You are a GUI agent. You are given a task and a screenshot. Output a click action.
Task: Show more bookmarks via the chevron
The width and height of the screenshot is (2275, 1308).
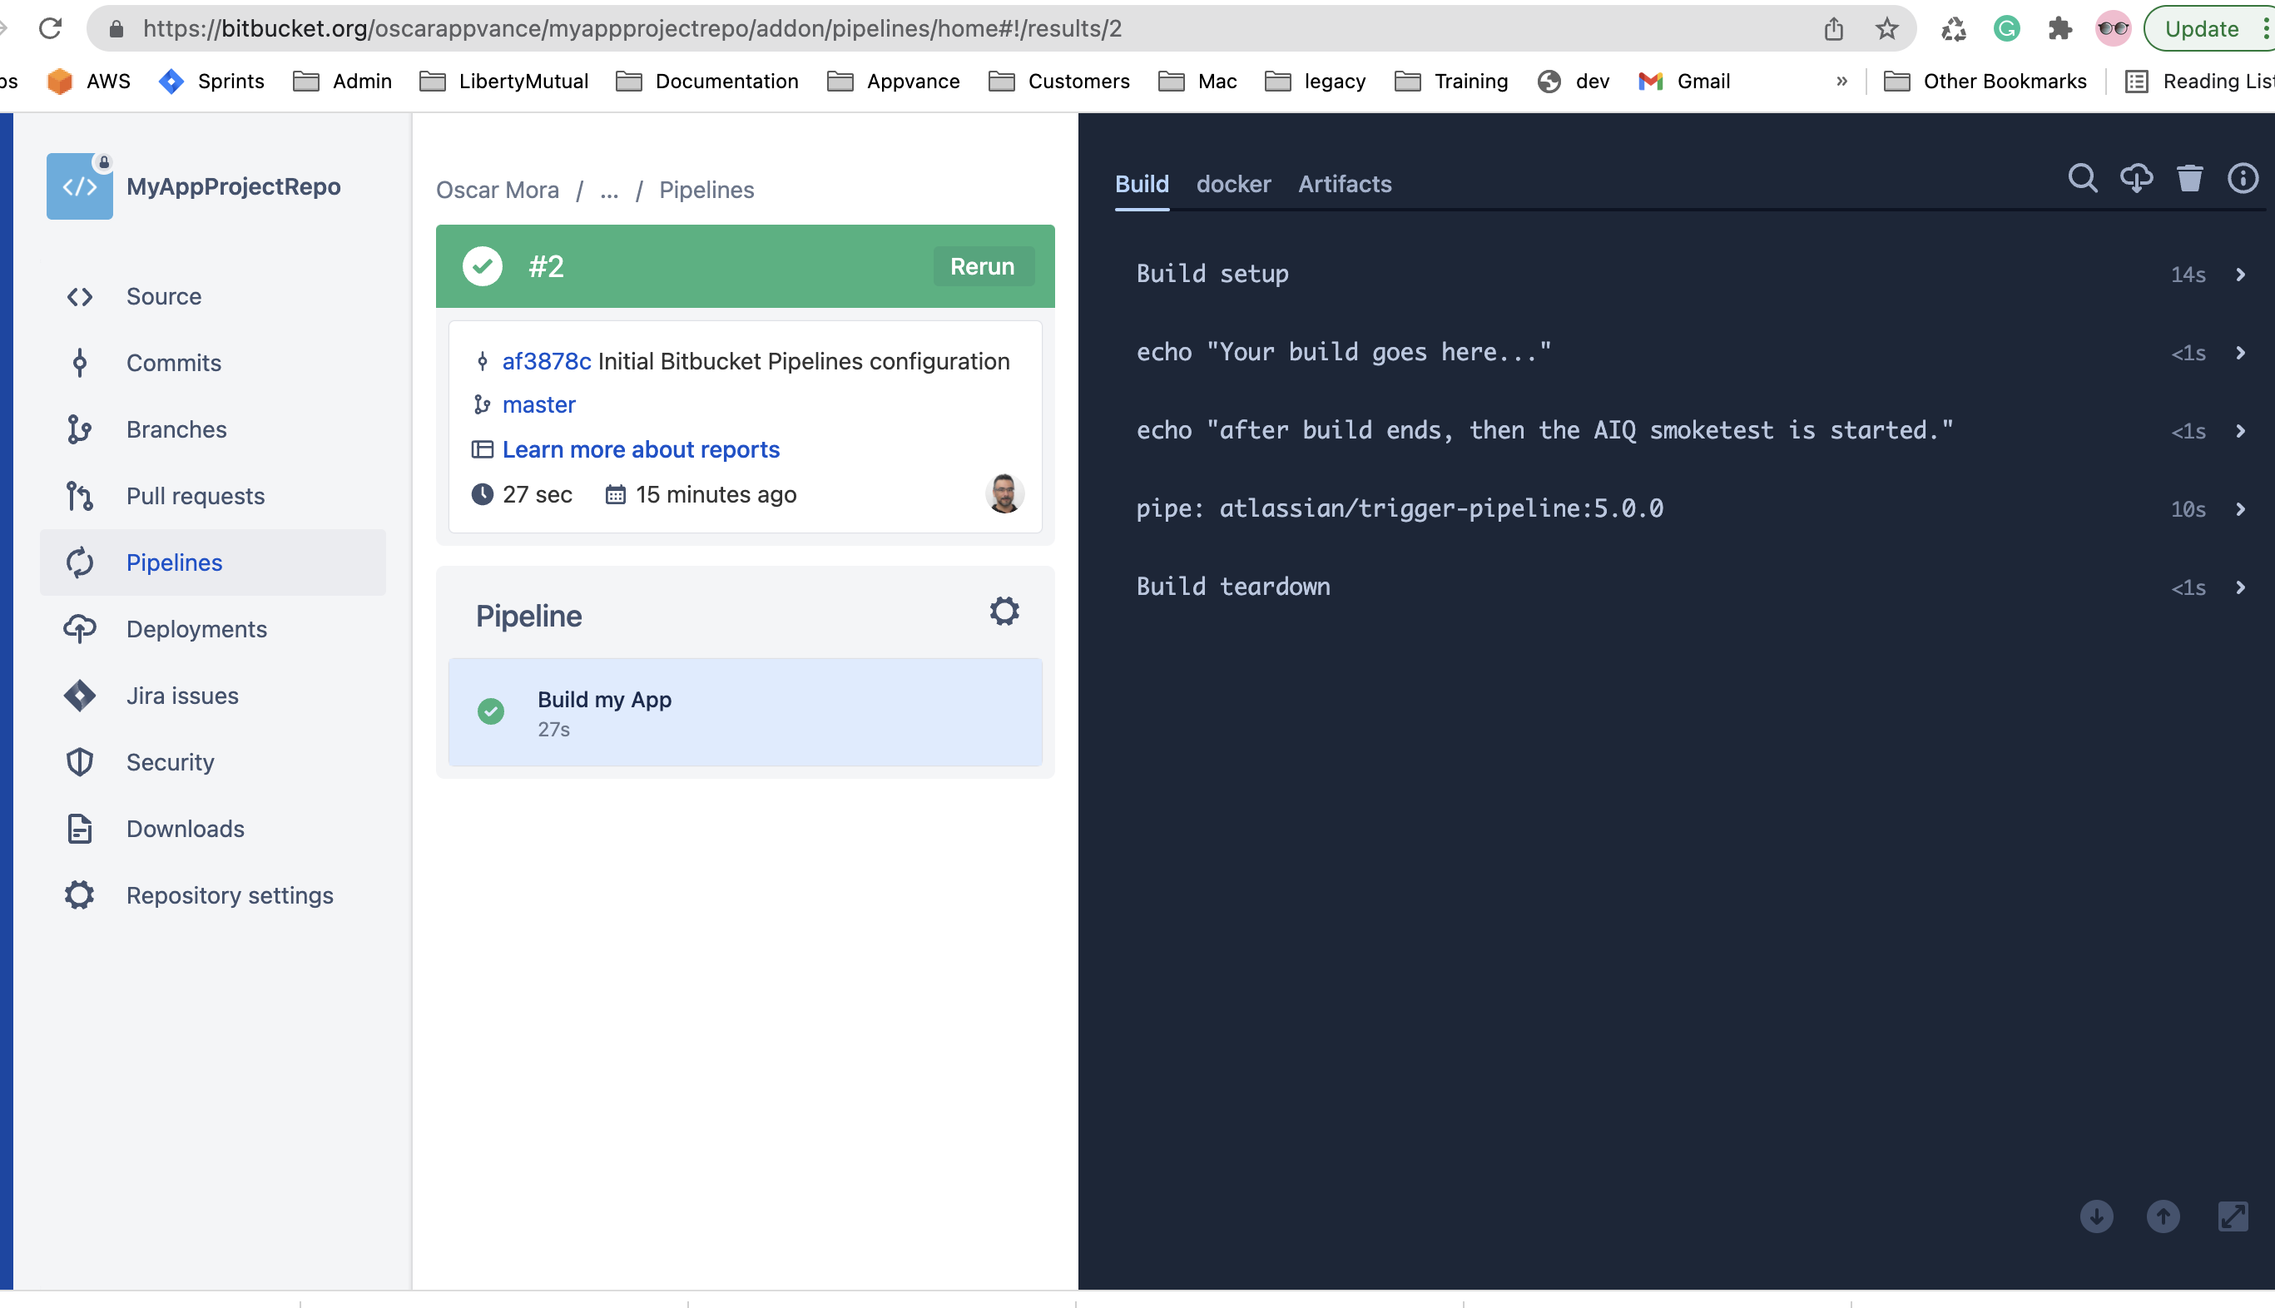(1841, 81)
